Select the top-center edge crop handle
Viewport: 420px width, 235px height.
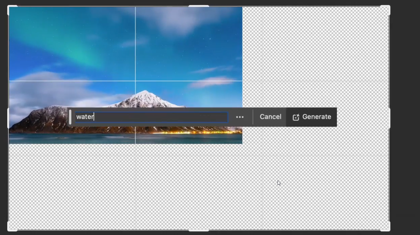(199, 6)
